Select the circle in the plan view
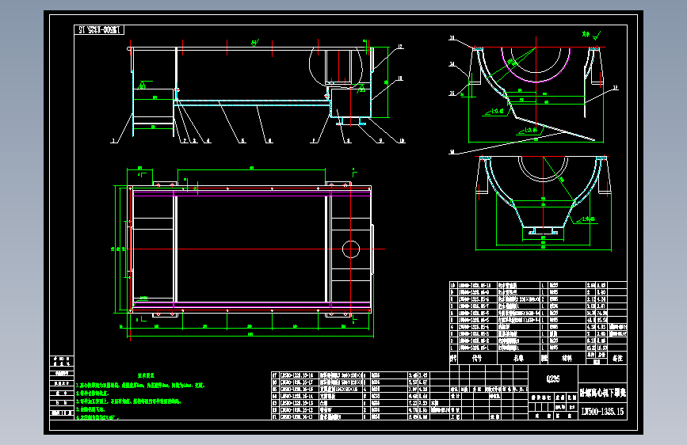Viewport: 687px width, 445px height. [x=351, y=249]
